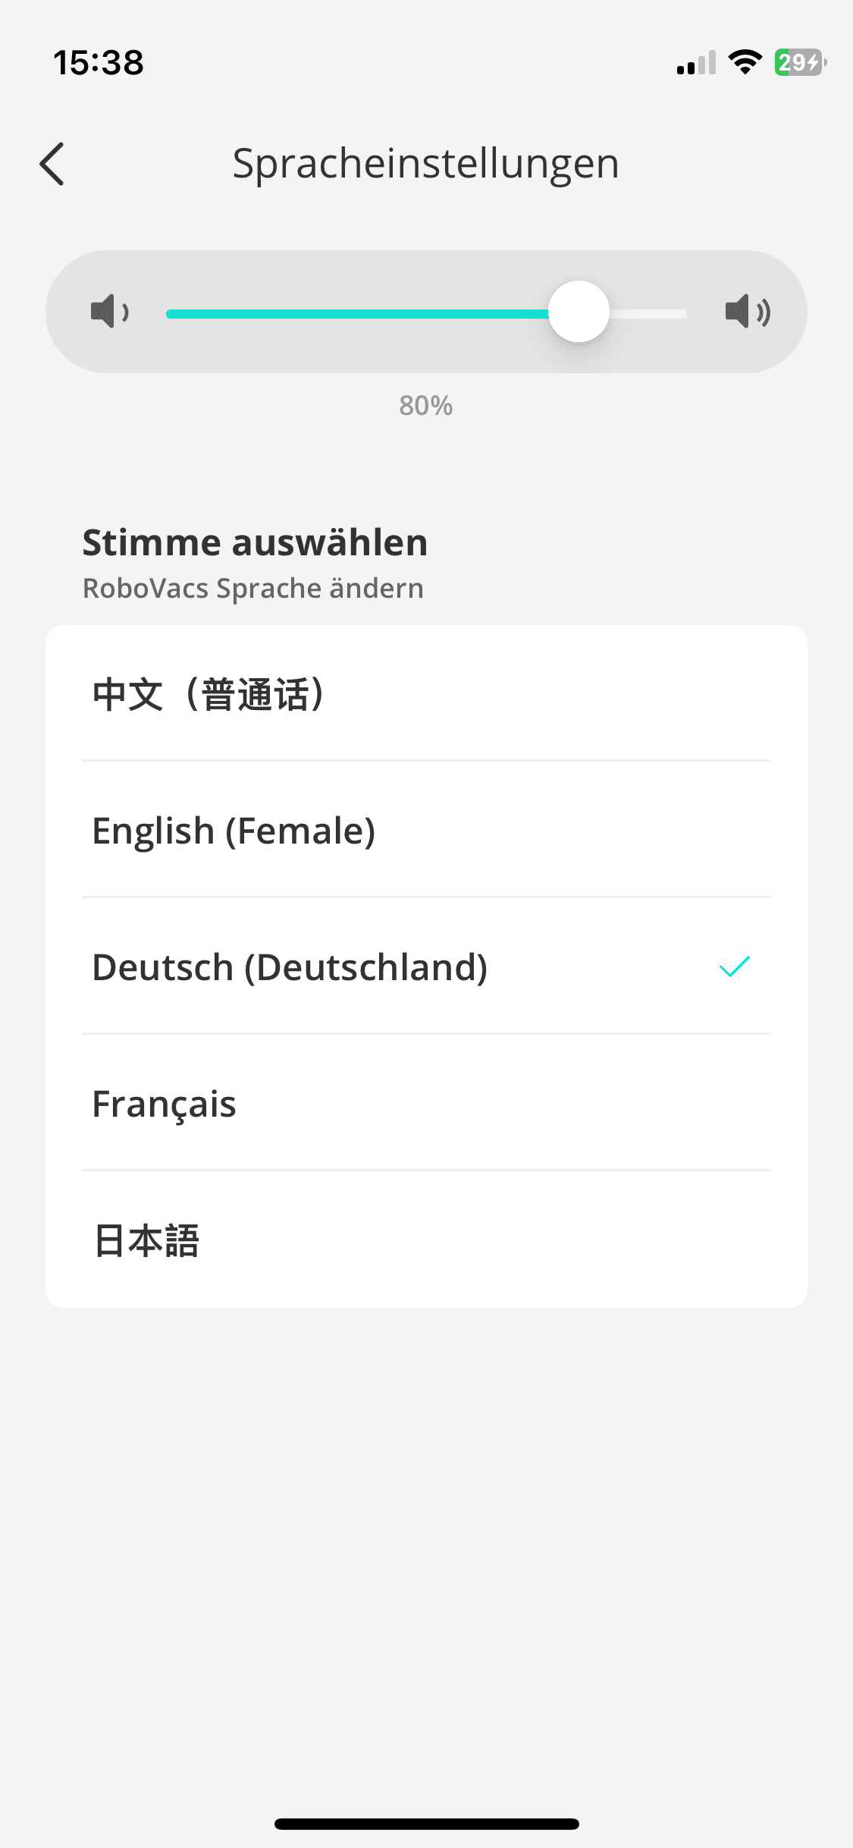Go back using the arrow icon
The height and width of the screenshot is (1848, 853).
52,164
